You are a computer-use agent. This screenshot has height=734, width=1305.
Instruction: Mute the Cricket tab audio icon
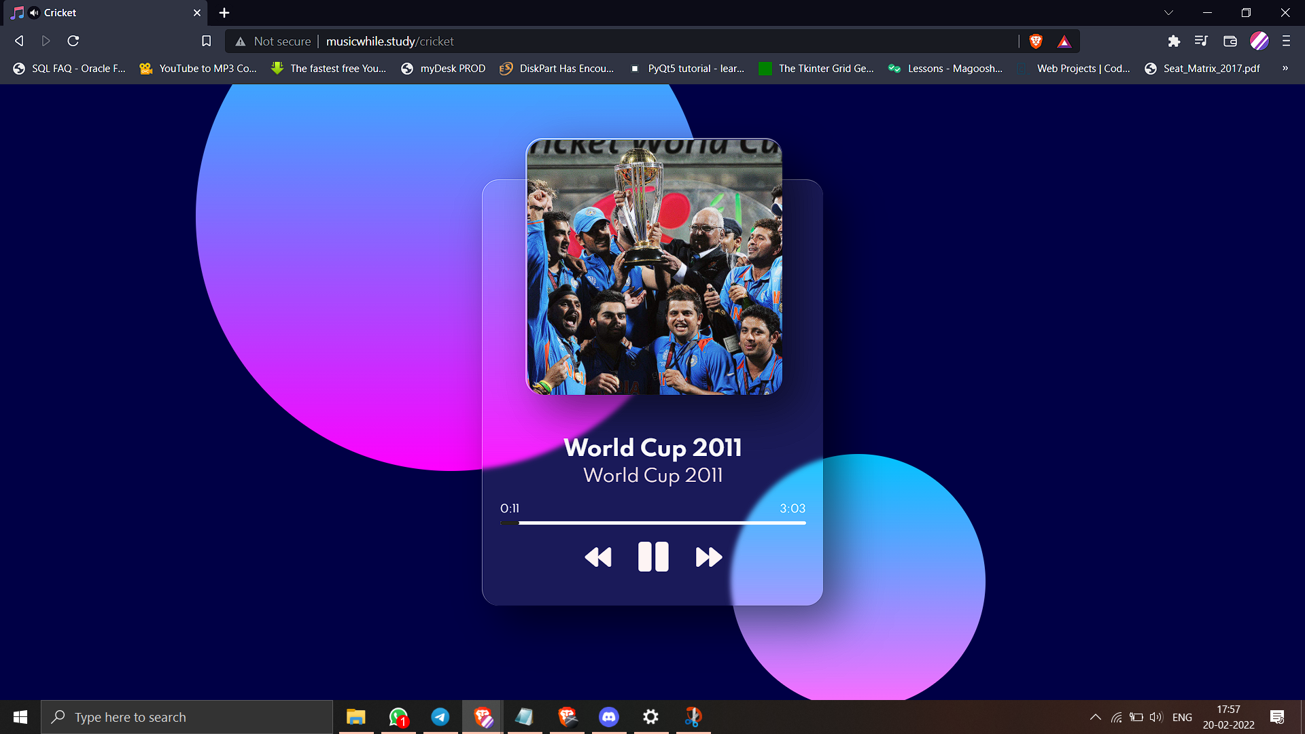pyautogui.click(x=34, y=13)
